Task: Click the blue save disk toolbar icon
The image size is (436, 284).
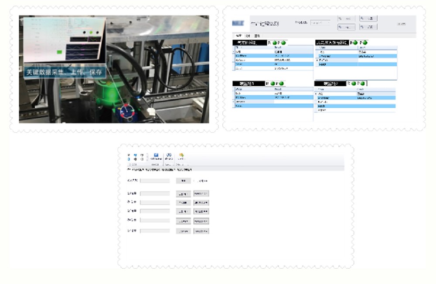Action: coord(156,155)
